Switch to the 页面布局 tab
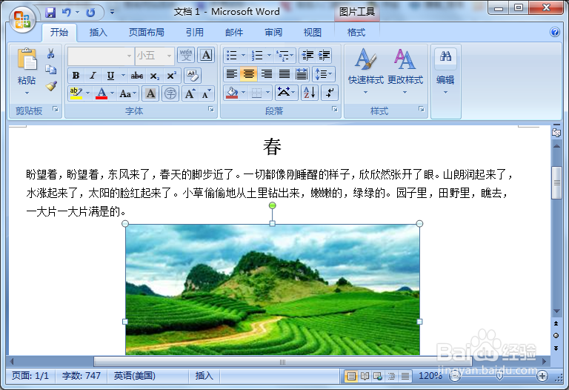 146,33
